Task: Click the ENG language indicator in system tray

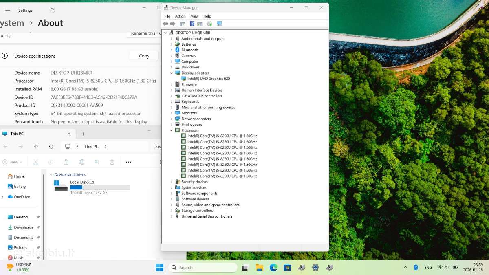Action: point(428,267)
